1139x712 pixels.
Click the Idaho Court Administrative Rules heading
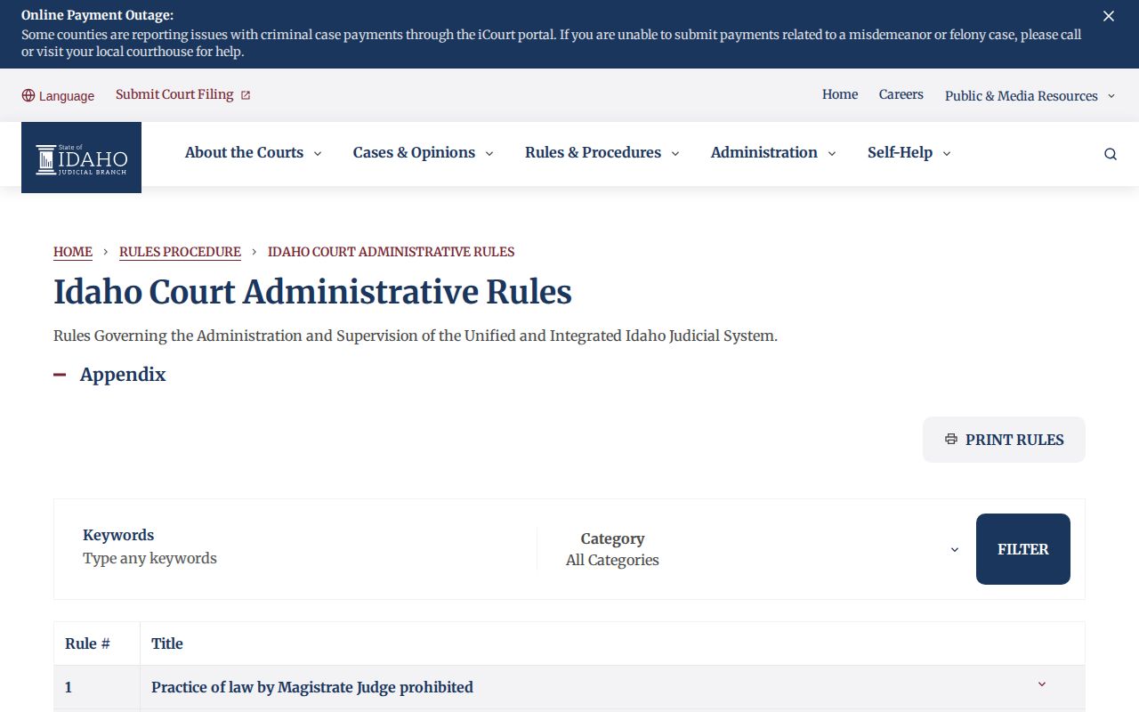pos(312,292)
